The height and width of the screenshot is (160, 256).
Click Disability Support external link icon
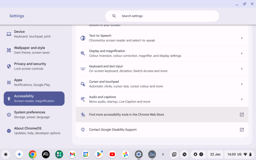point(242,130)
